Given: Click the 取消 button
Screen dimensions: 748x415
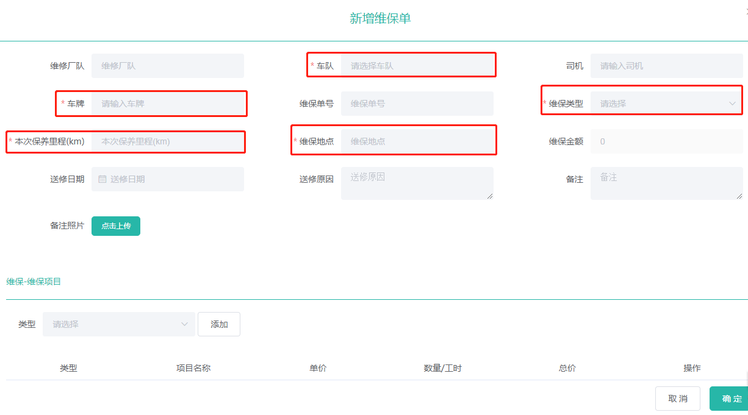Looking at the screenshot, I should click(x=677, y=399).
